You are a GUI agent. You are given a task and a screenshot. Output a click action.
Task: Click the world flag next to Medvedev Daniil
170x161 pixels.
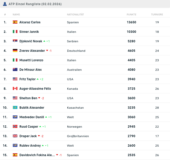(15, 117)
